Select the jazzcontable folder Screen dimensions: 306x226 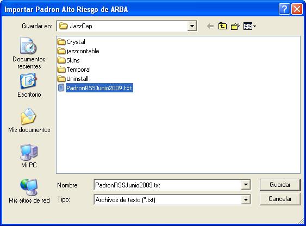(x=78, y=51)
